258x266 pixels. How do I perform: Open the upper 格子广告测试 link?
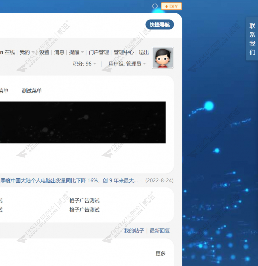(x=84, y=200)
